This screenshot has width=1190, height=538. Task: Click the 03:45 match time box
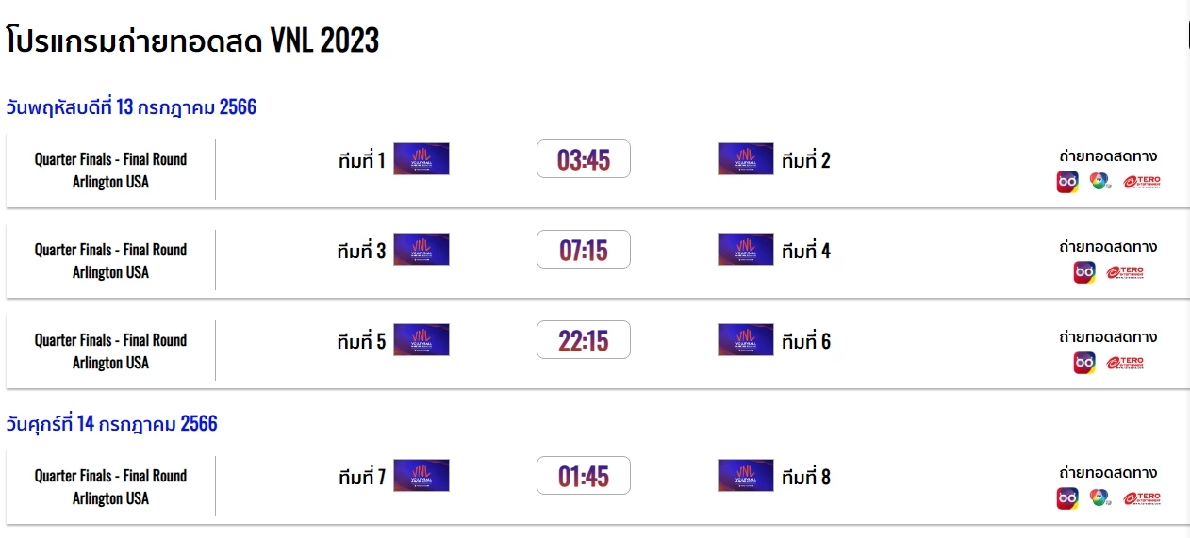(x=584, y=159)
